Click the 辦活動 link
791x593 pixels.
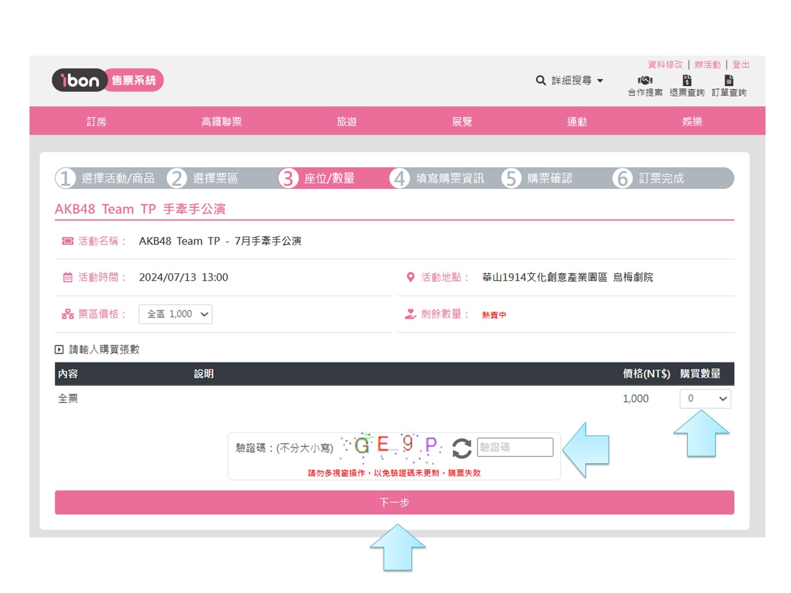coord(708,64)
